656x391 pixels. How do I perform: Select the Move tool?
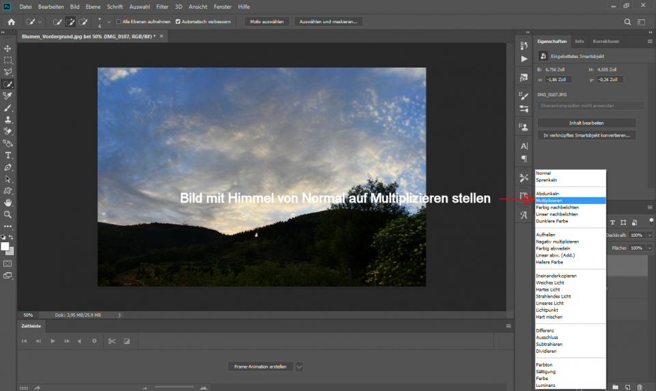tap(8, 48)
